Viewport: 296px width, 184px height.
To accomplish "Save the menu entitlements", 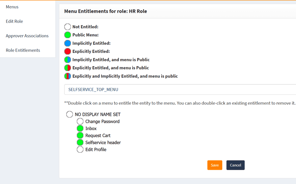I will (x=215, y=165).
